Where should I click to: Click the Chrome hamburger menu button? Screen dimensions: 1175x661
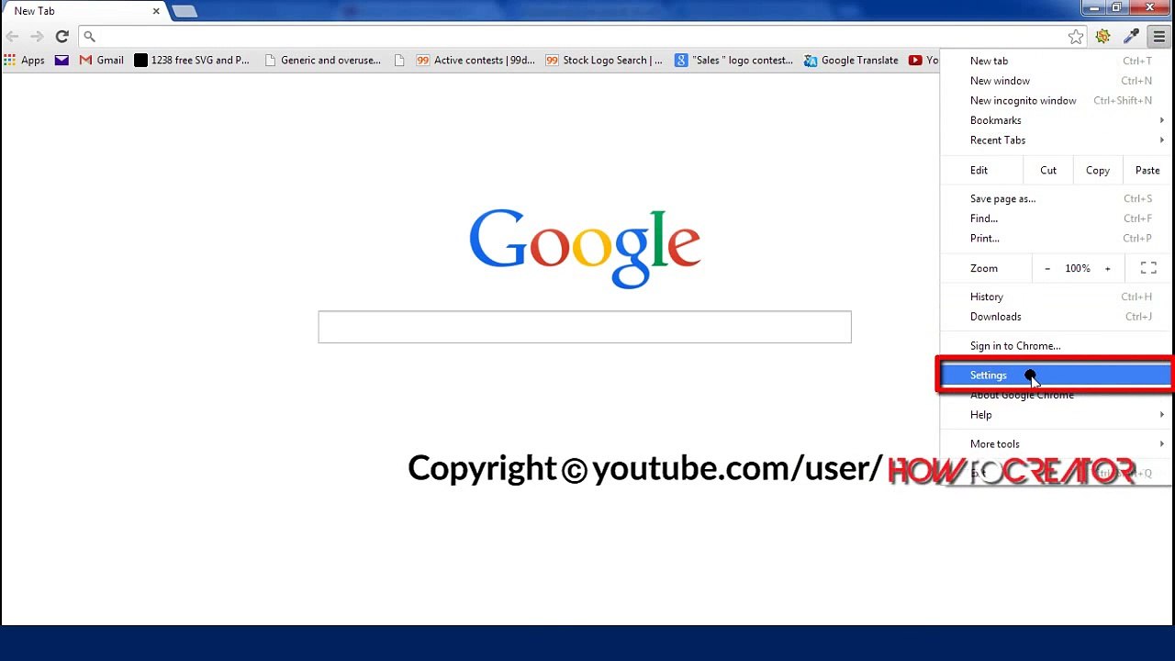1158,37
